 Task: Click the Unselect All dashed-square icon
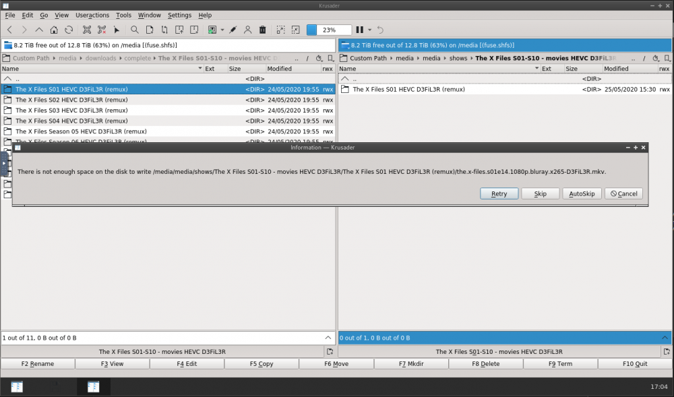point(296,30)
